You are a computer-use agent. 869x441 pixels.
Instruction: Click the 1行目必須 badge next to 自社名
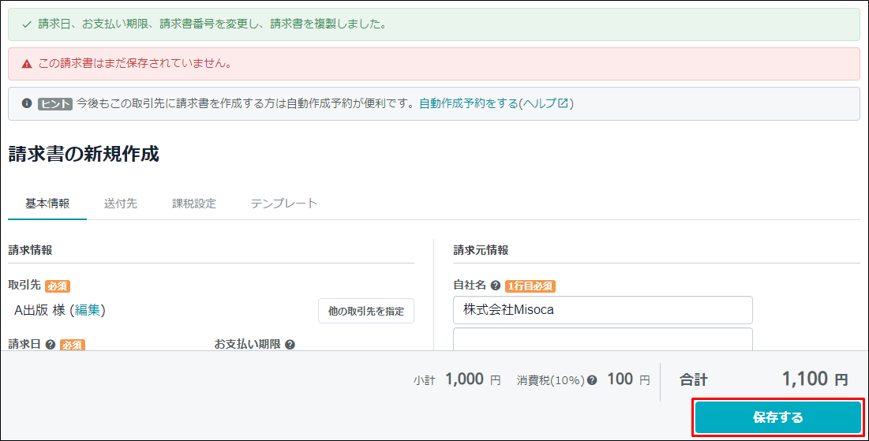click(530, 286)
